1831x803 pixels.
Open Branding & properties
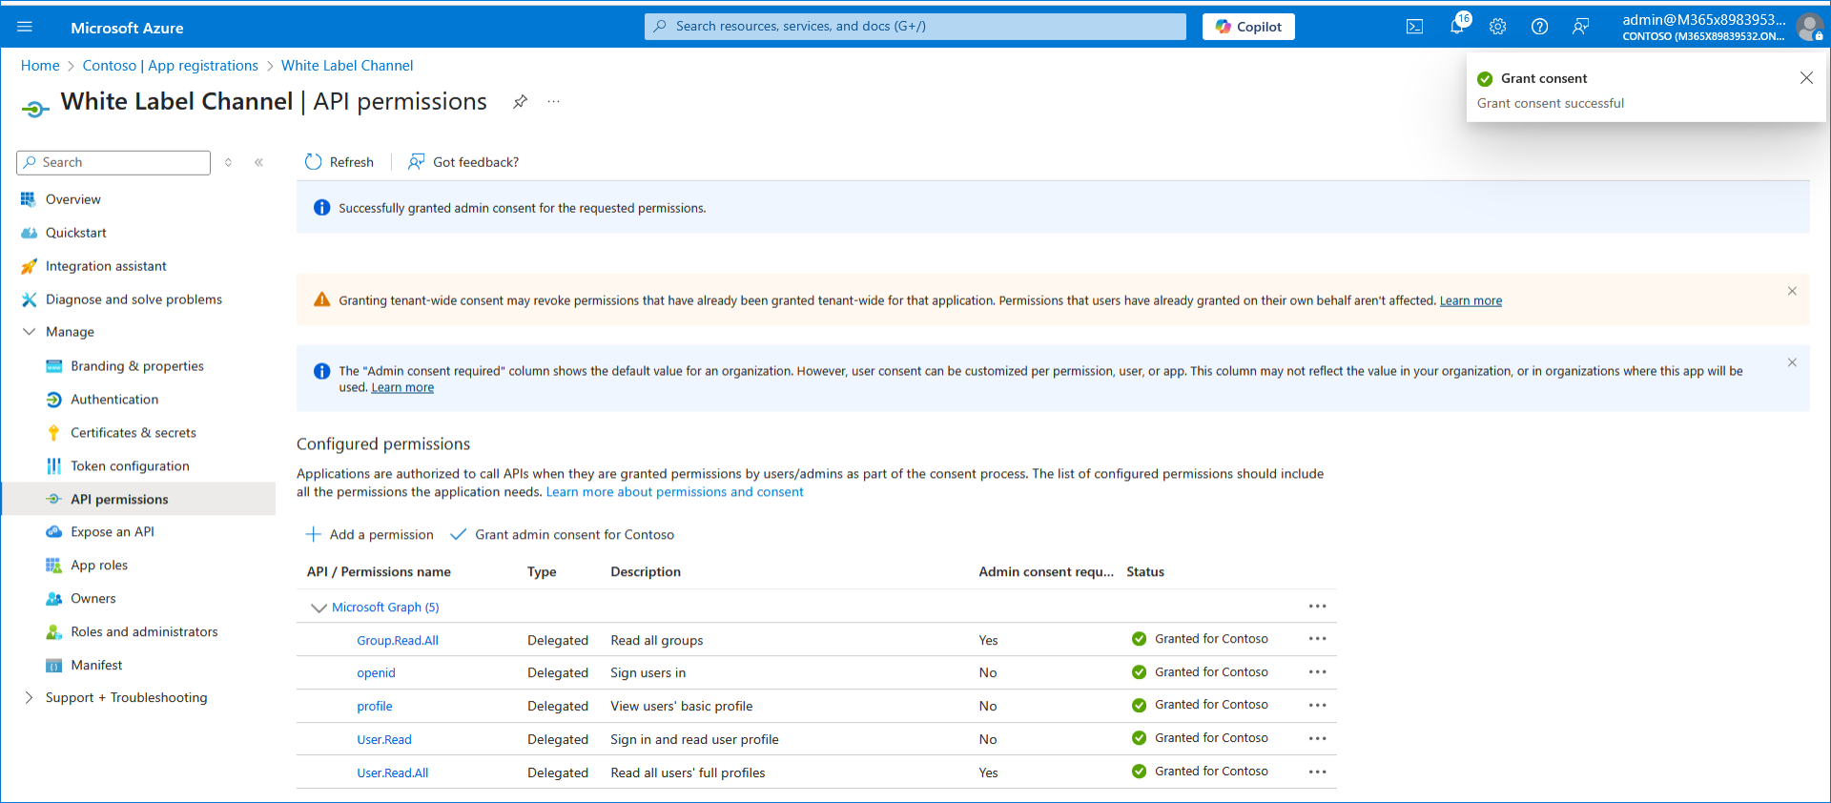136,366
